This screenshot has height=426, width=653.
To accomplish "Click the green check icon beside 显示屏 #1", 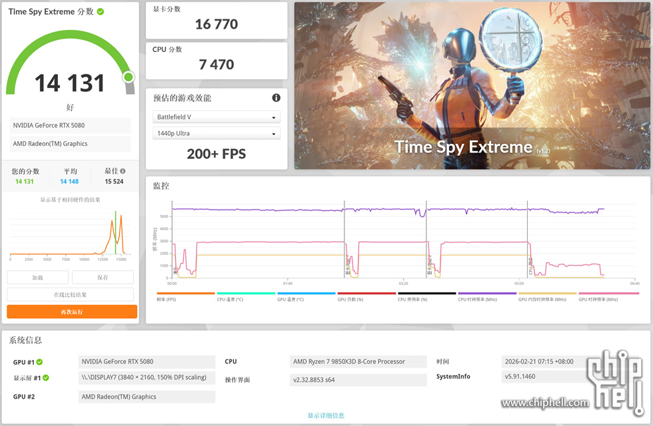I will pyautogui.click(x=46, y=378).
